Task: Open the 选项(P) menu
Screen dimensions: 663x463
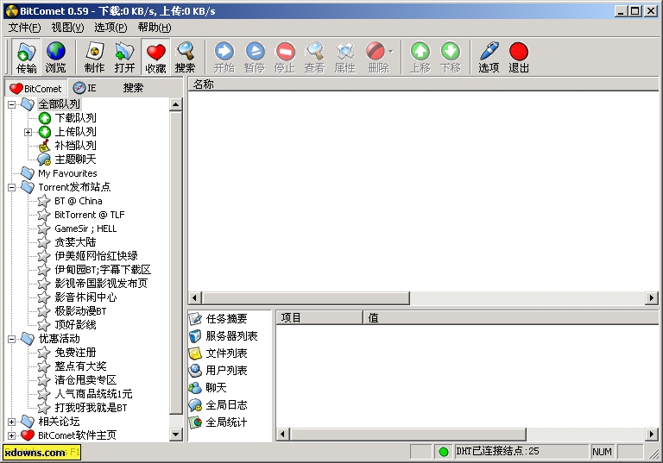Action: (110, 28)
